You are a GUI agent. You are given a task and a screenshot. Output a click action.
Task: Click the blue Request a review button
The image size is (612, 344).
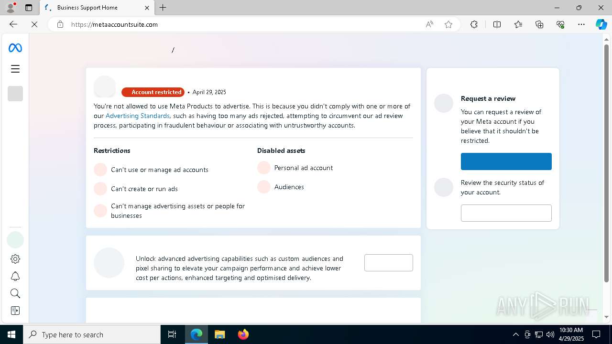506,161
